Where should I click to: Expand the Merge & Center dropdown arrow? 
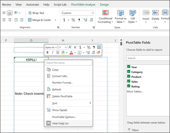pos(56,20)
